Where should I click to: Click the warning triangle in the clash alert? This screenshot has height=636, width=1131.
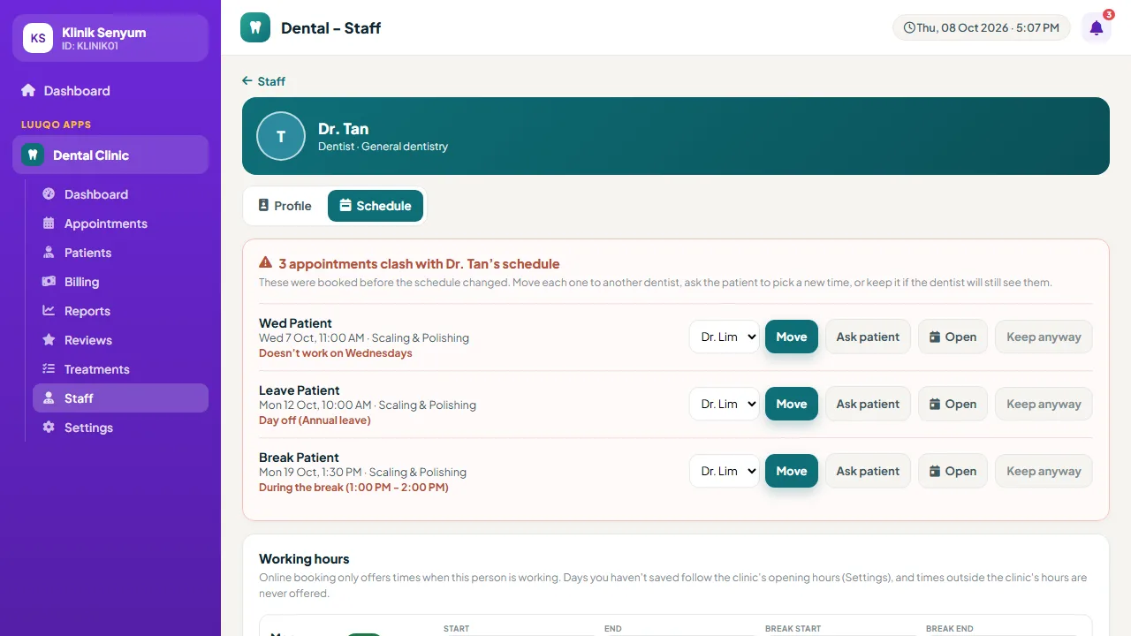coord(265,262)
